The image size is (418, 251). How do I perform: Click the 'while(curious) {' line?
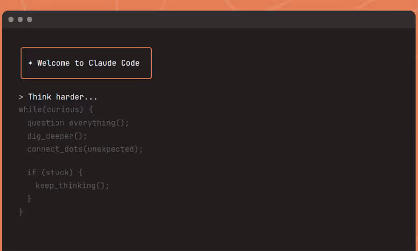click(x=56, y=109)
